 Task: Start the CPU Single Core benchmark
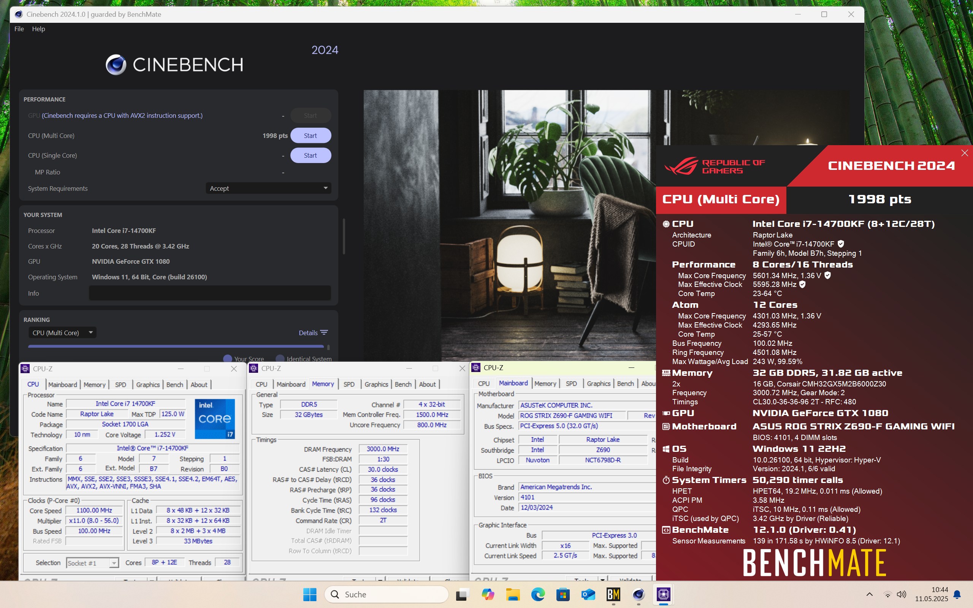pos(311,155)
